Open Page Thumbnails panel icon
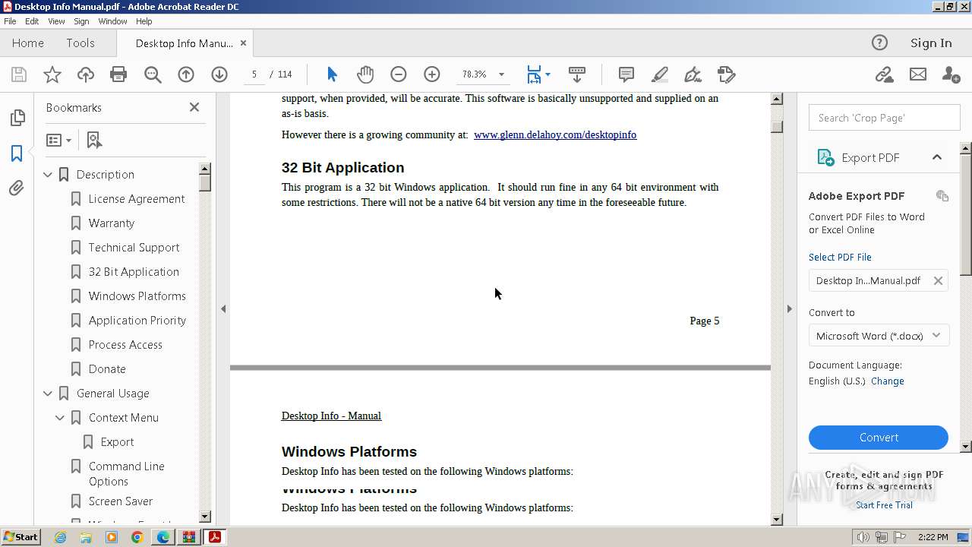Image resolution: width=972 pixels, height=547 pixels. [17, 118]
